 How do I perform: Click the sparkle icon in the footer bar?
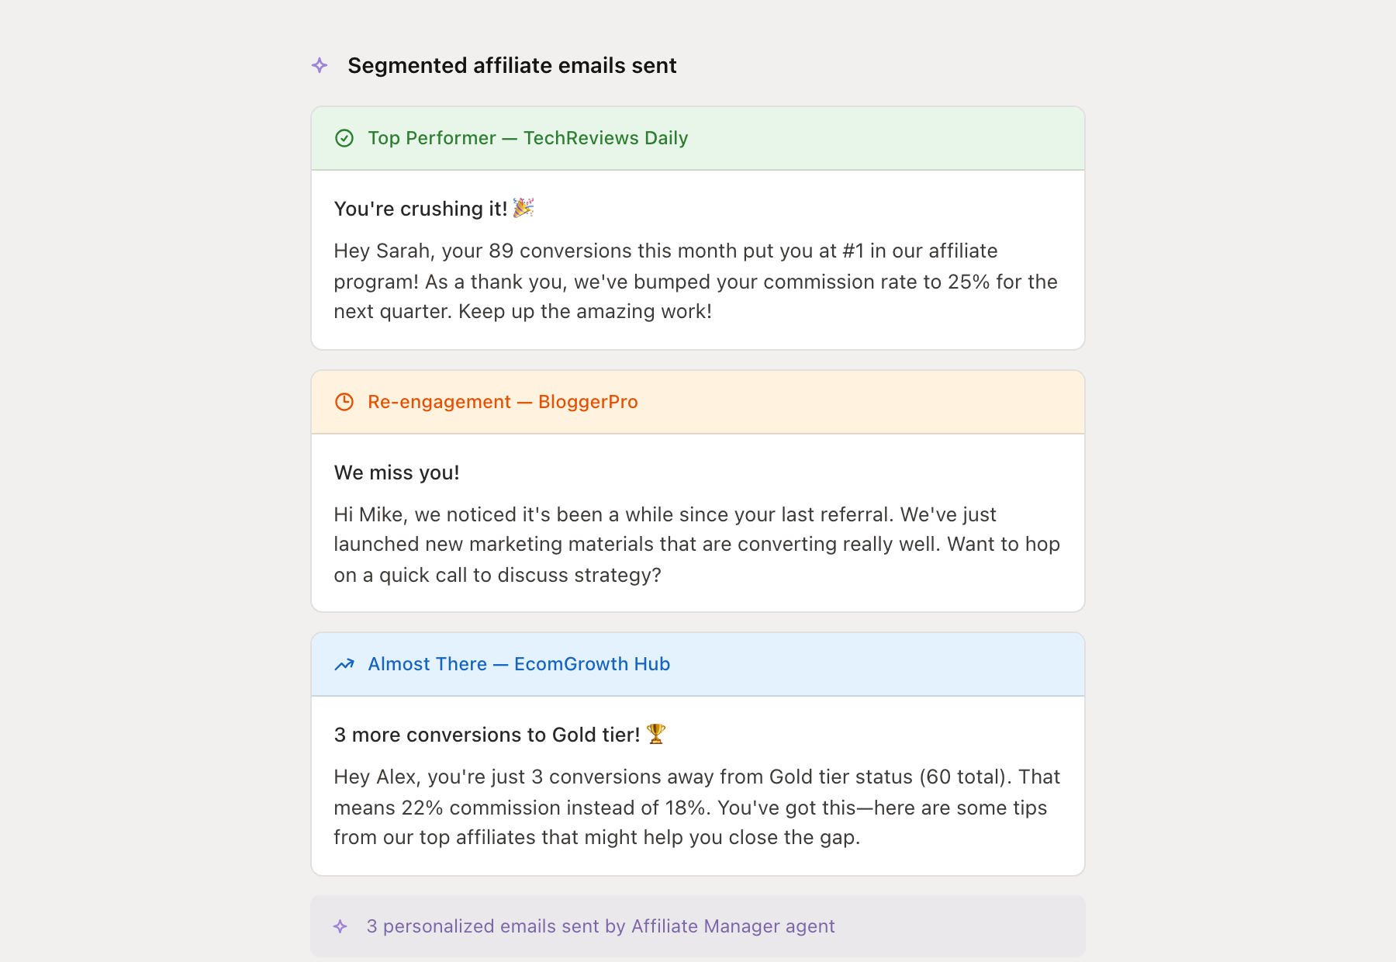coord(340,926)
